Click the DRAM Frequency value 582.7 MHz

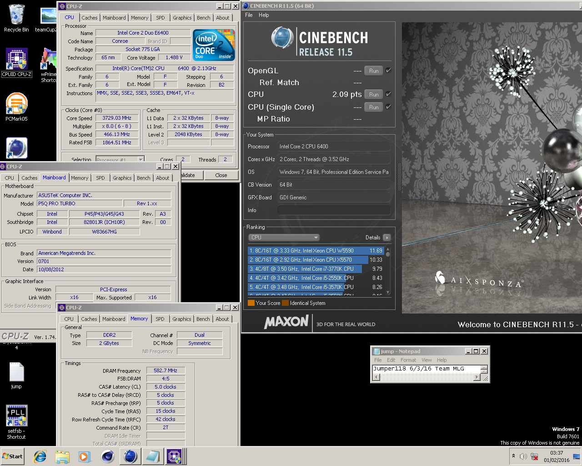click(166, 370)
